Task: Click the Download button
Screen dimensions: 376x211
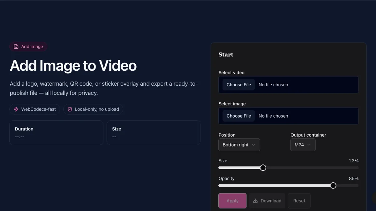Action: (x=267, y=201)
